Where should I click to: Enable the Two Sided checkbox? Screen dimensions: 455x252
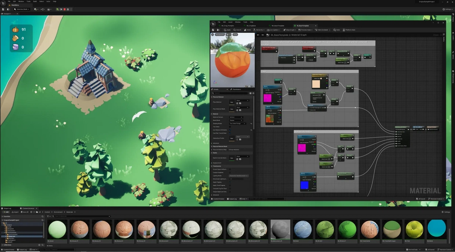pyautogui.click(x=230, y=126)
